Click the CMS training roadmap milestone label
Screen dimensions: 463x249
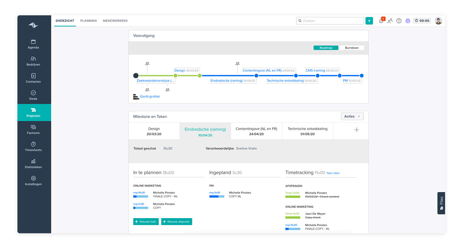click(x=322, y=70)
